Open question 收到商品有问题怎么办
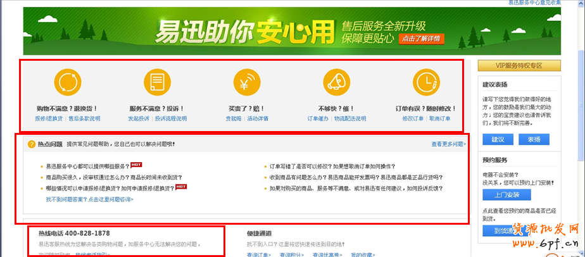The image size is (585, 257). coord(356,177)
